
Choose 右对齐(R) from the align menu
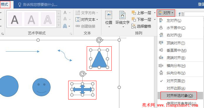180,35
